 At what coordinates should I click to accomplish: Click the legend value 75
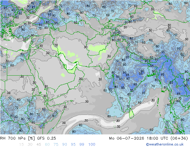[x=56, y=145]
